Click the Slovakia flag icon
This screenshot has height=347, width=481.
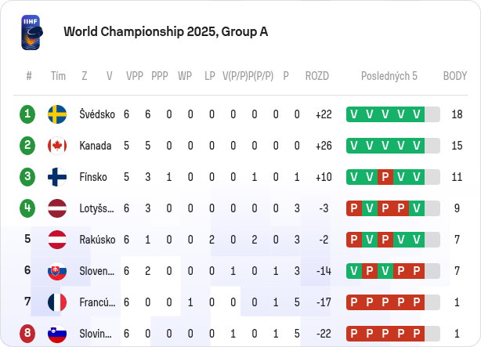[57, 271]
